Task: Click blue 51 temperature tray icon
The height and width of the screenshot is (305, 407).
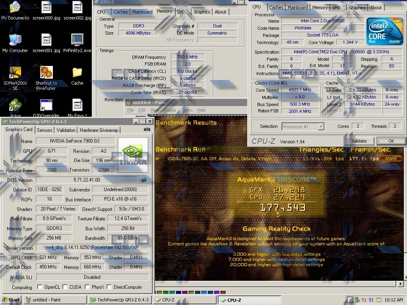Action: pyautogui.click(x=371, y=300)
